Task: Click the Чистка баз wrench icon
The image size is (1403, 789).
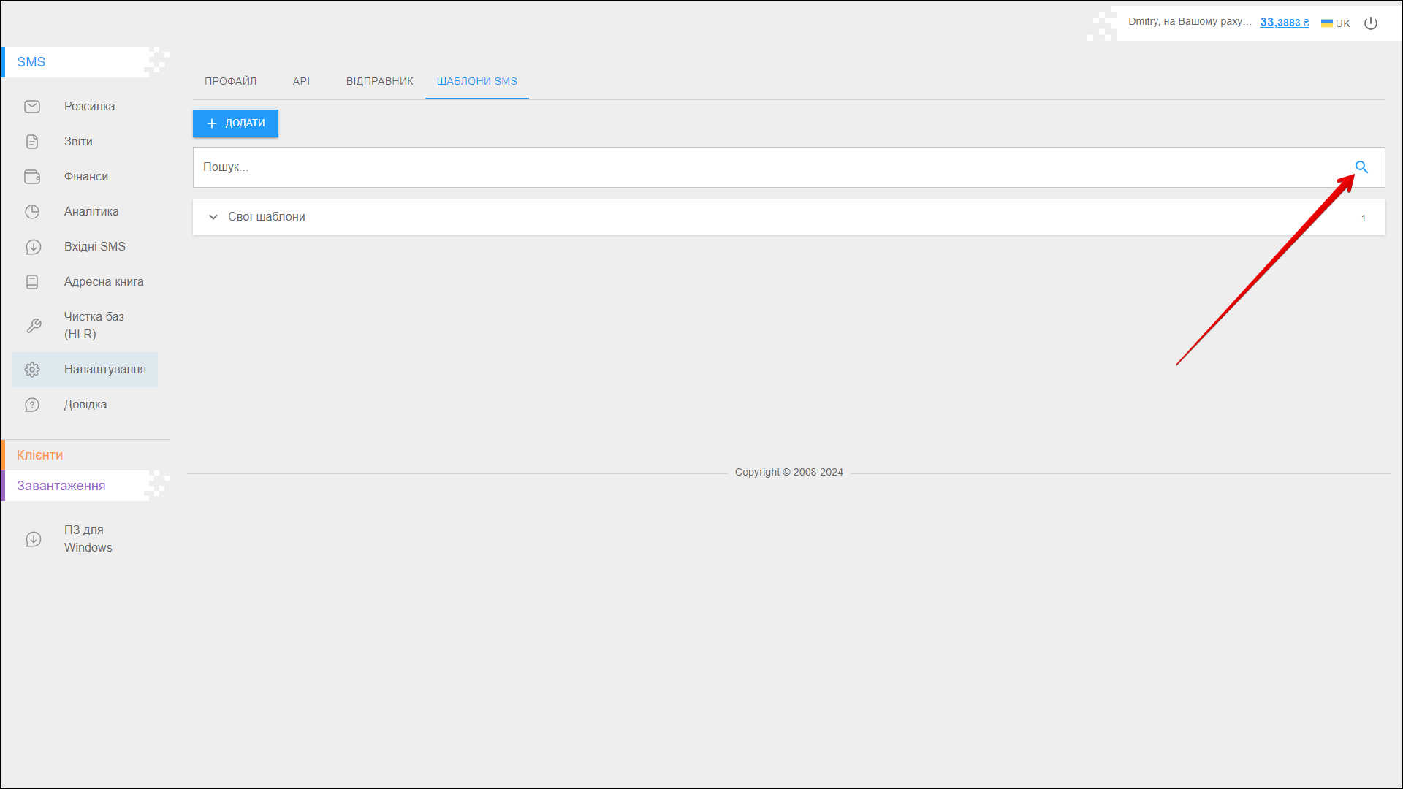Action: (x=34, y=326)
